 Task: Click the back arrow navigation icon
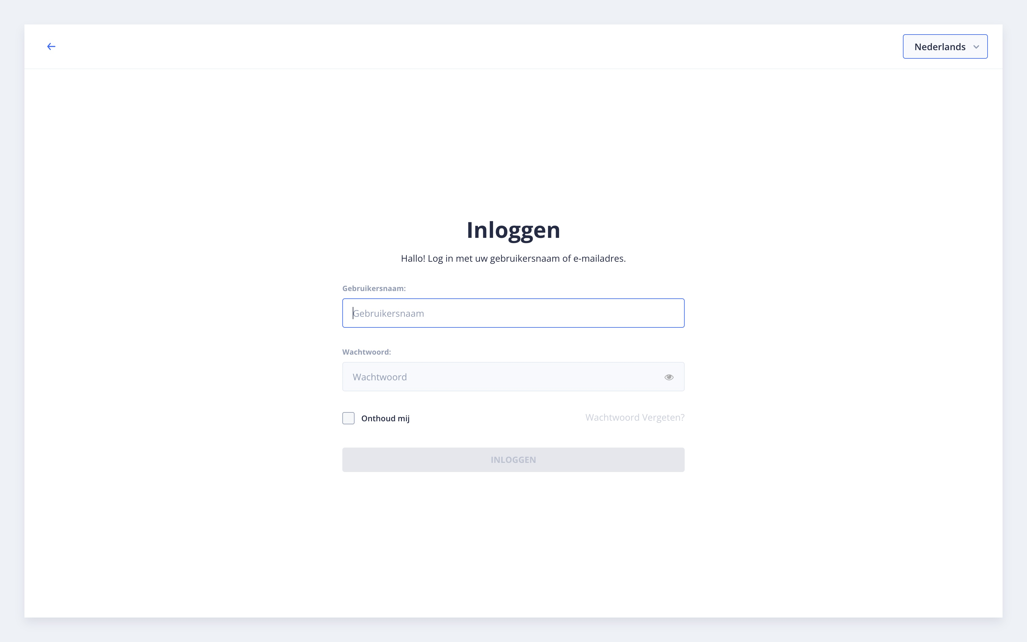click(x=51, y=46)
